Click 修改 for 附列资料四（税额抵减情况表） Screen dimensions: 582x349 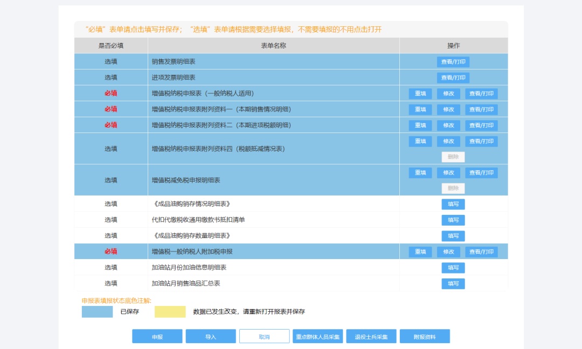[449, 141]
